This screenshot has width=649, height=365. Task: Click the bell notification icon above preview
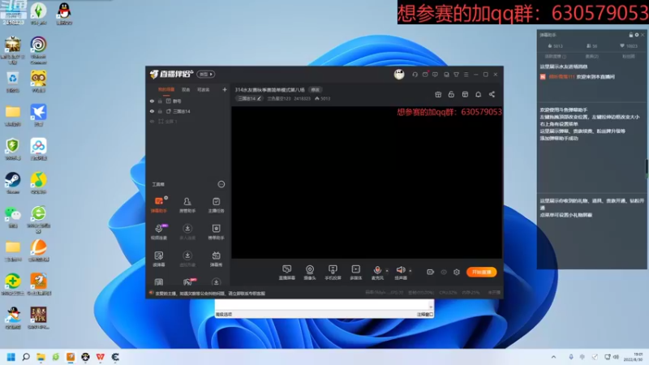[x=478, y=94]
